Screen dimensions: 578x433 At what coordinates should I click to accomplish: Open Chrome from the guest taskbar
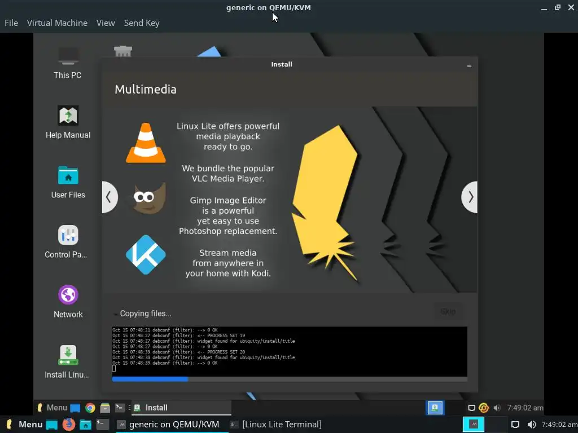point(90,408)
